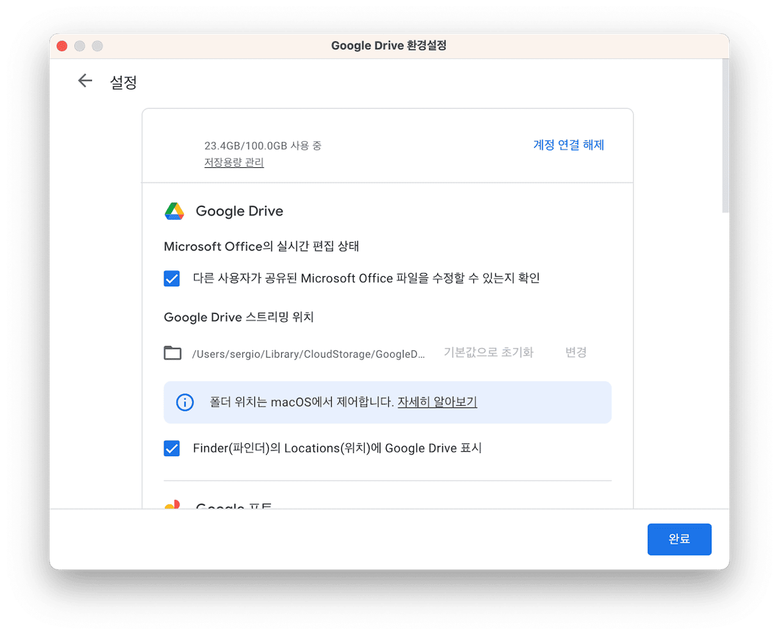Open 저장용량 관리 link
779x635 pixels.
(x=234, y=163)
